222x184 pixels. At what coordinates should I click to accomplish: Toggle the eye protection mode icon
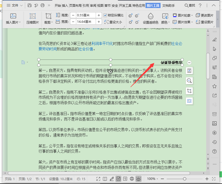[138, 179]
